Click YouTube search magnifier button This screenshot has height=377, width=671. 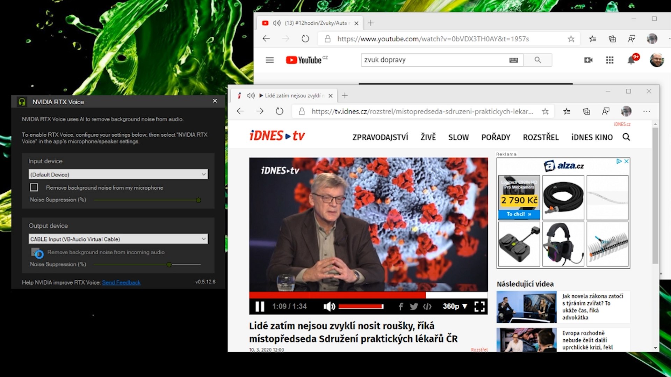pos(537,60)
